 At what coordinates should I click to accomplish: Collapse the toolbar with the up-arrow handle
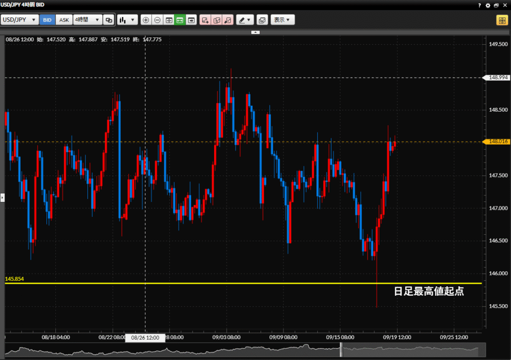coord(255,32)
